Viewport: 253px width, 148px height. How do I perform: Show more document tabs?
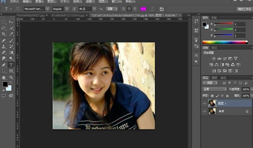(x=189, y=15)
